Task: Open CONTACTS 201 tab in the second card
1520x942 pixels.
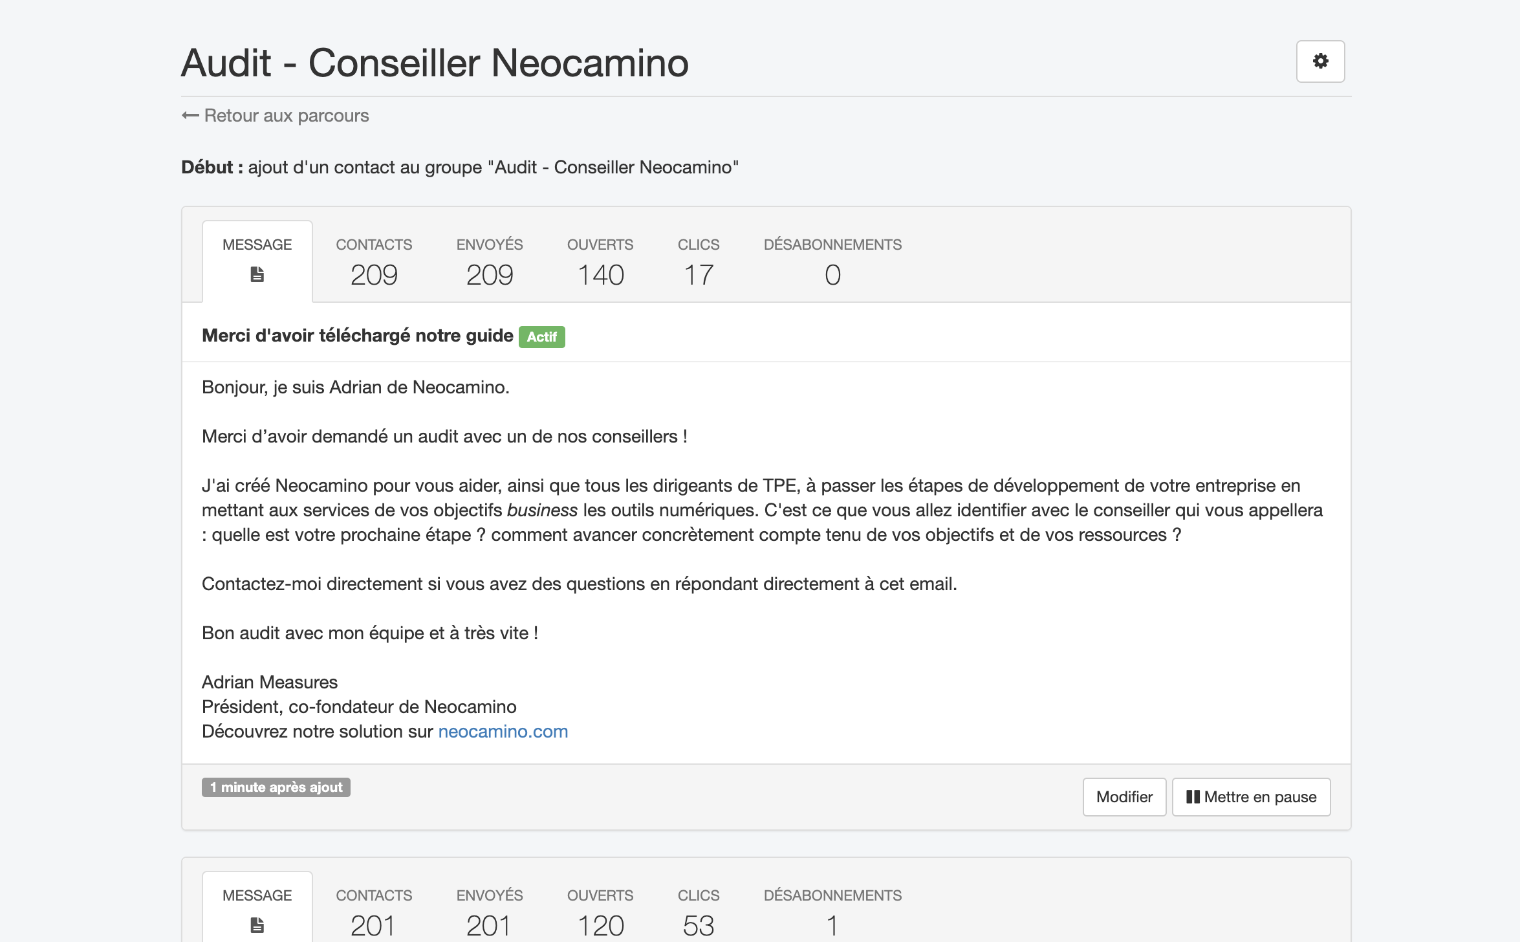Action: tap(374, 912)
